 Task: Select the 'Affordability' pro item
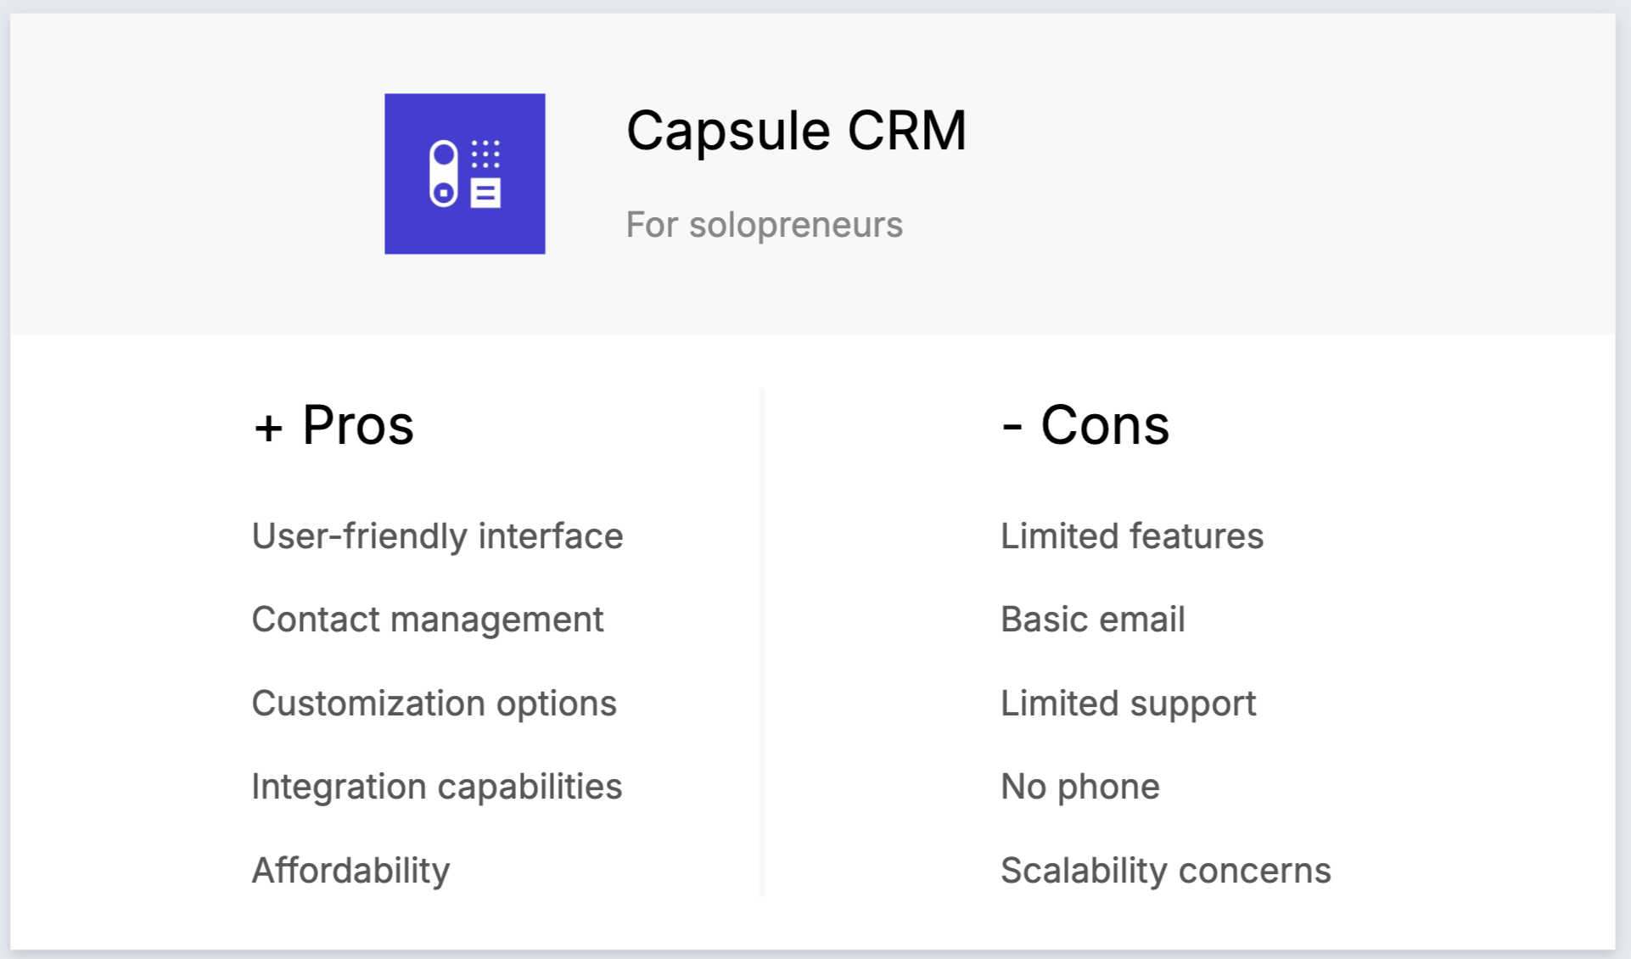point(350,871)
